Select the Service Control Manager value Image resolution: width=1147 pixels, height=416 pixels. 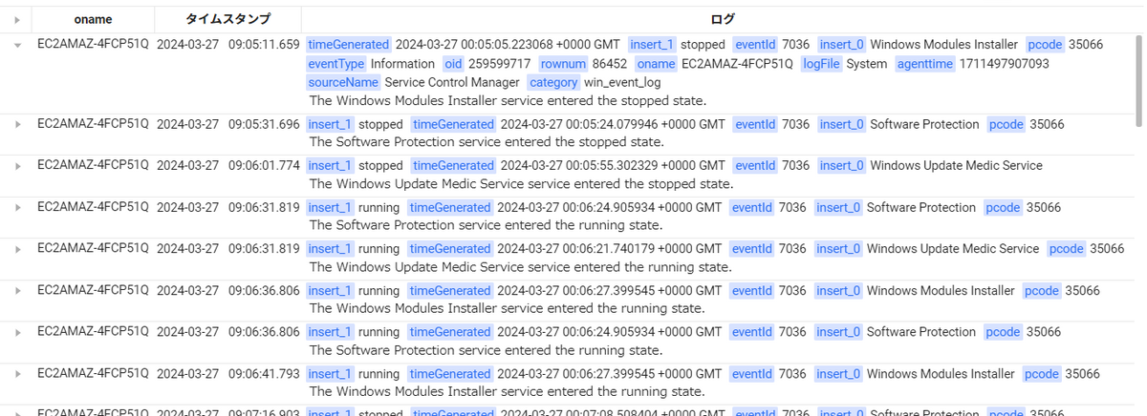[452, 83]
